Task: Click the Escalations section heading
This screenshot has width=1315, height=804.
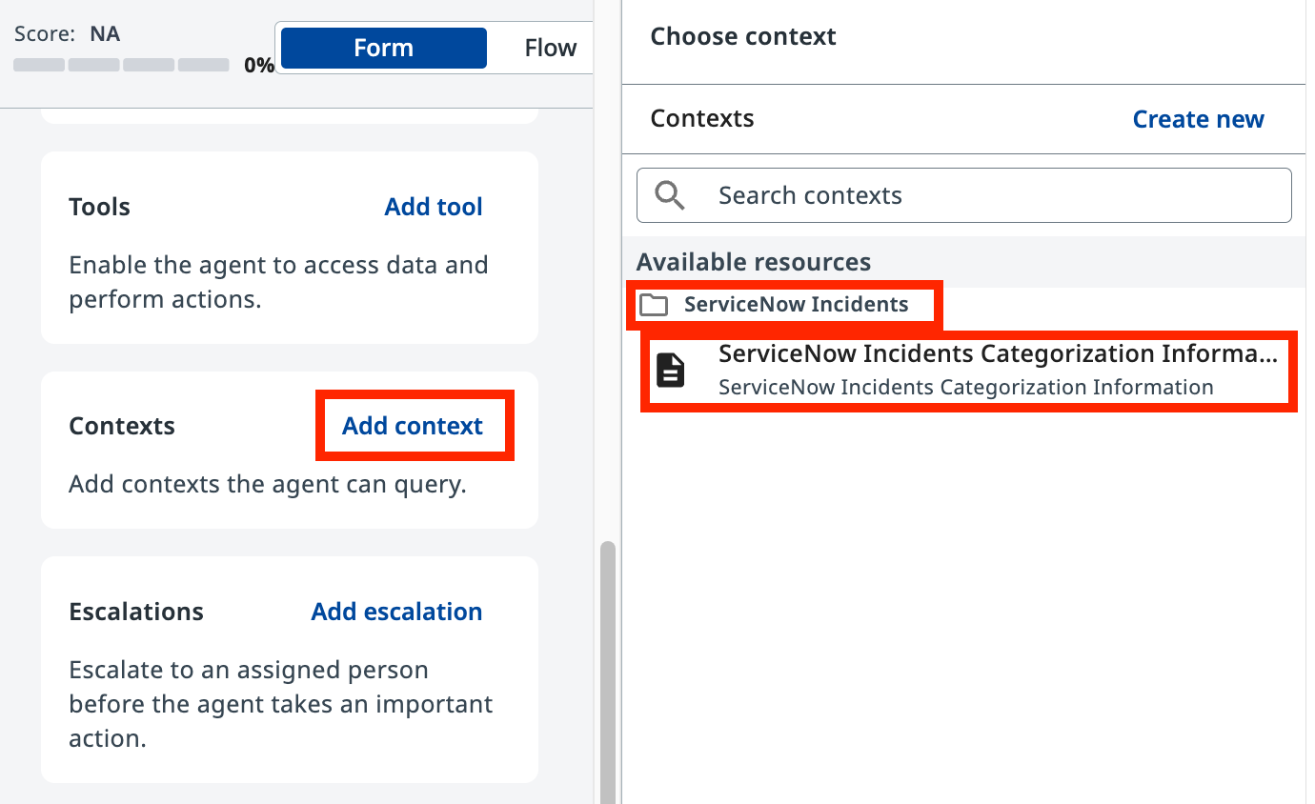Action: coord(136,612)
